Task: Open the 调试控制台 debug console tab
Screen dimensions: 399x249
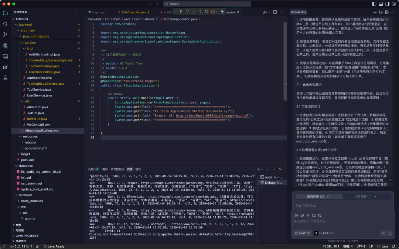Action: [x=117, y=169]
